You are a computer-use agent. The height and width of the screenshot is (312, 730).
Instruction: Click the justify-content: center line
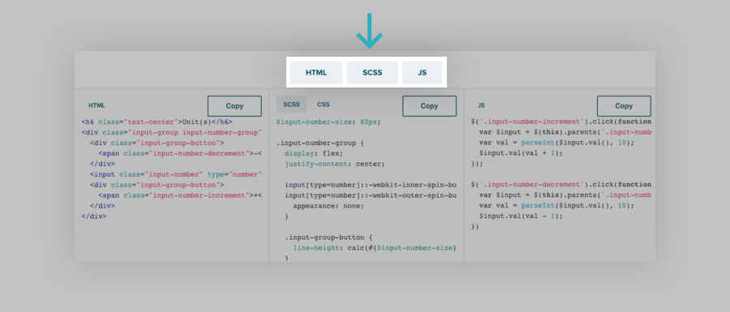click(x=335, y=164)
